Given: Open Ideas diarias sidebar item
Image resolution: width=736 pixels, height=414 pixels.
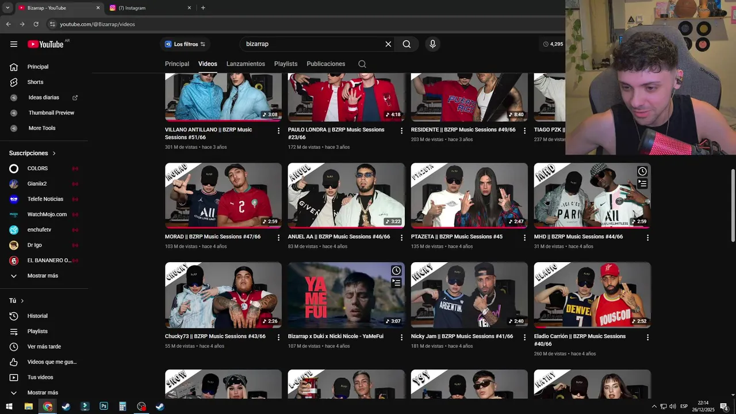Looking at the screenshot, I should click(44, 98).
